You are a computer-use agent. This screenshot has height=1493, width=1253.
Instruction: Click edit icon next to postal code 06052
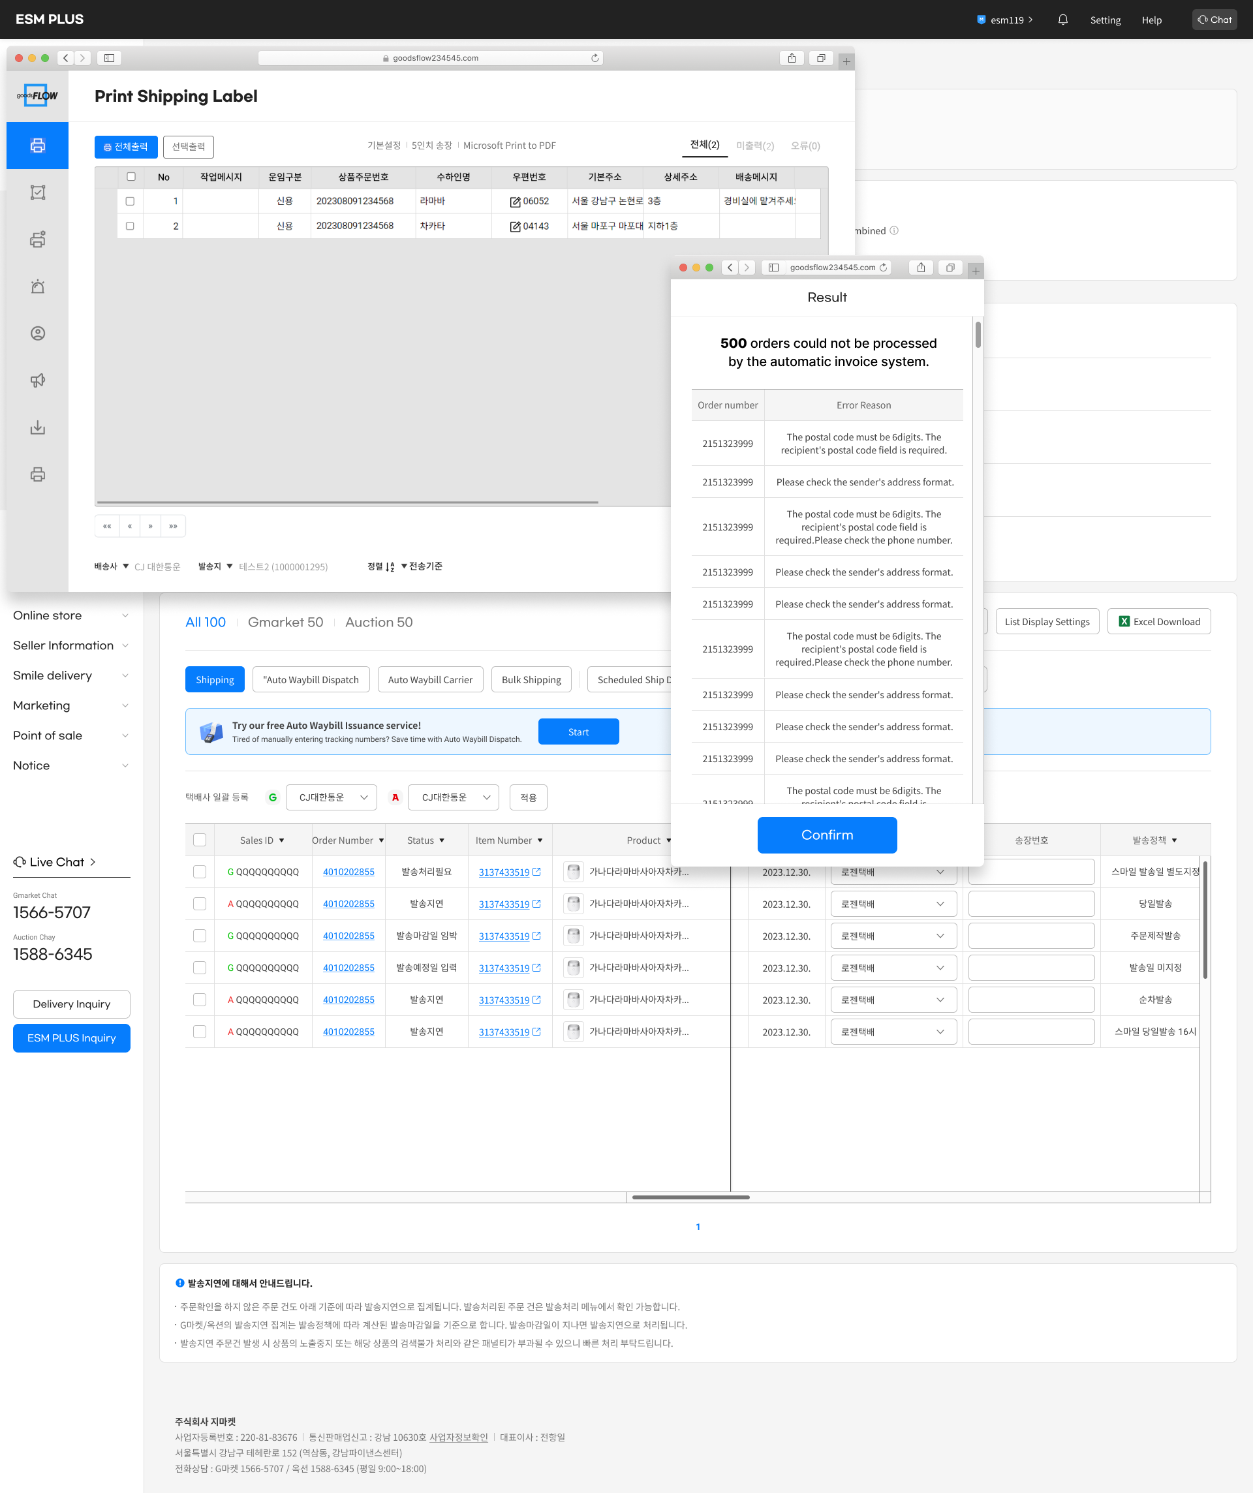click(515, 202)
